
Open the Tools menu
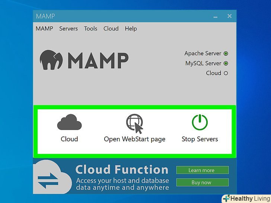click(90, 29)
